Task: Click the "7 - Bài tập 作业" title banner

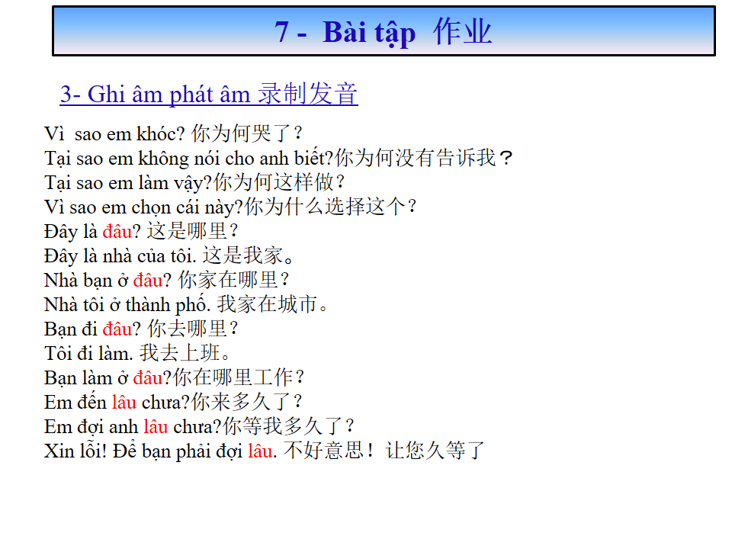Action: [384, 32]
